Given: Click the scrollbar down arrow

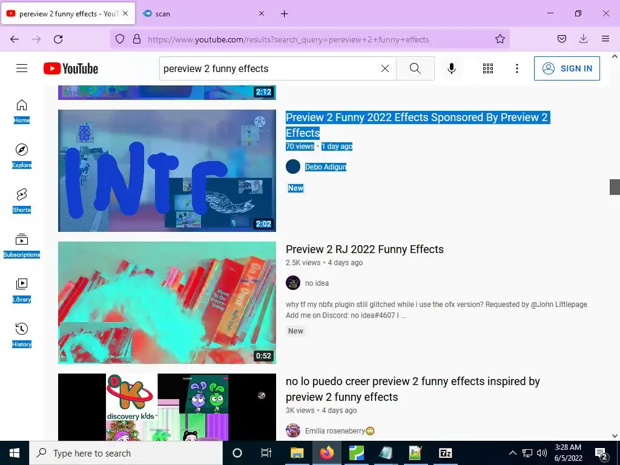Looking at the screenshot, I should point(615,436).
